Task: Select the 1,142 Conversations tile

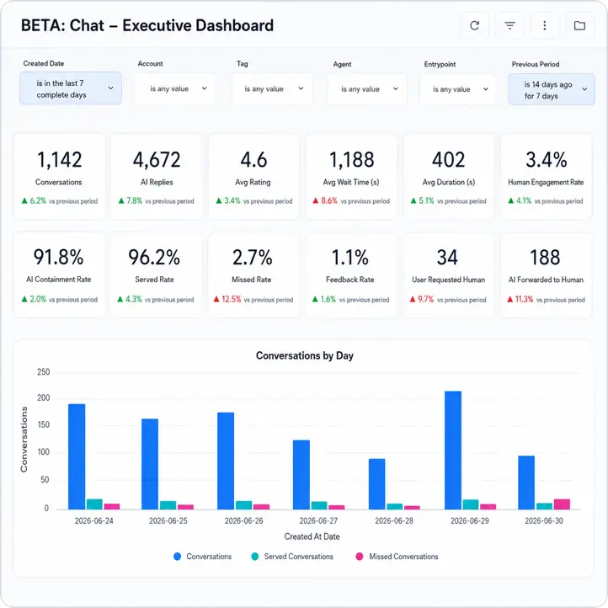Action: (x=59, y=177)
